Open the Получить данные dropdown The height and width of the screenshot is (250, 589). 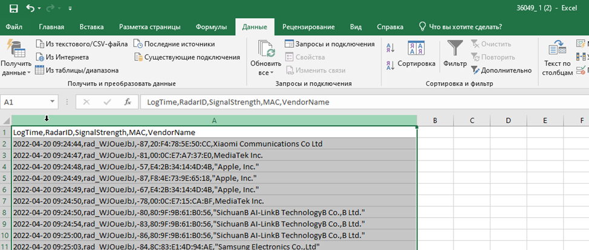click(16, 58)
